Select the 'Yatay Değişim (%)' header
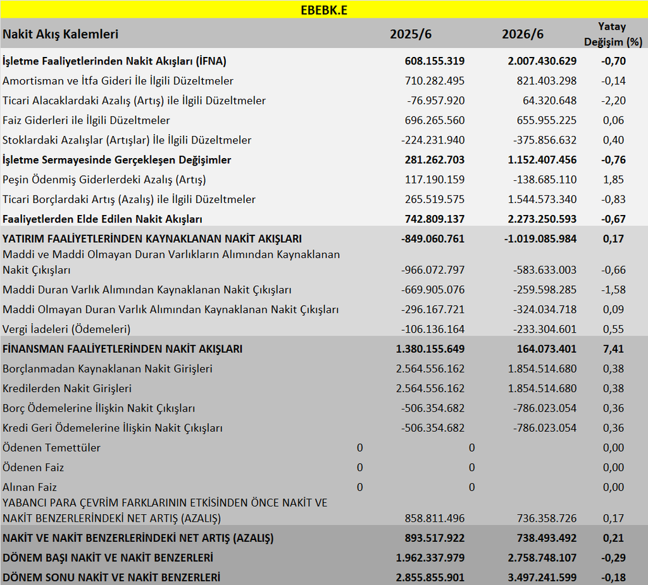Screen dimensions: 648x585 pos(613,34)
